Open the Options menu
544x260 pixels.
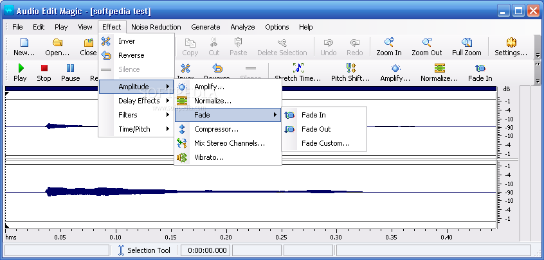tap(277, 27)
